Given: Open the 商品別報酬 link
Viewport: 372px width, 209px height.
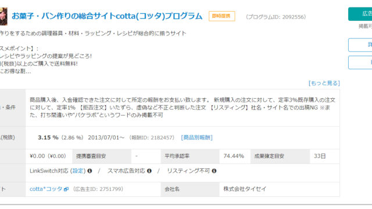Looking at the screenshot, I should coord(196,138).
